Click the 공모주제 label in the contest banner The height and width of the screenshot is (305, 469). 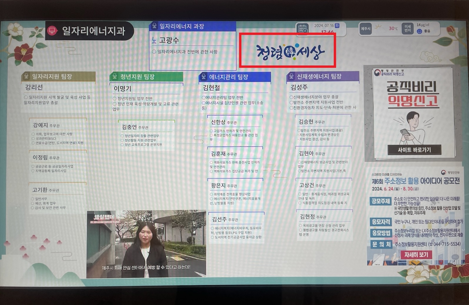[x=380, y=201]
